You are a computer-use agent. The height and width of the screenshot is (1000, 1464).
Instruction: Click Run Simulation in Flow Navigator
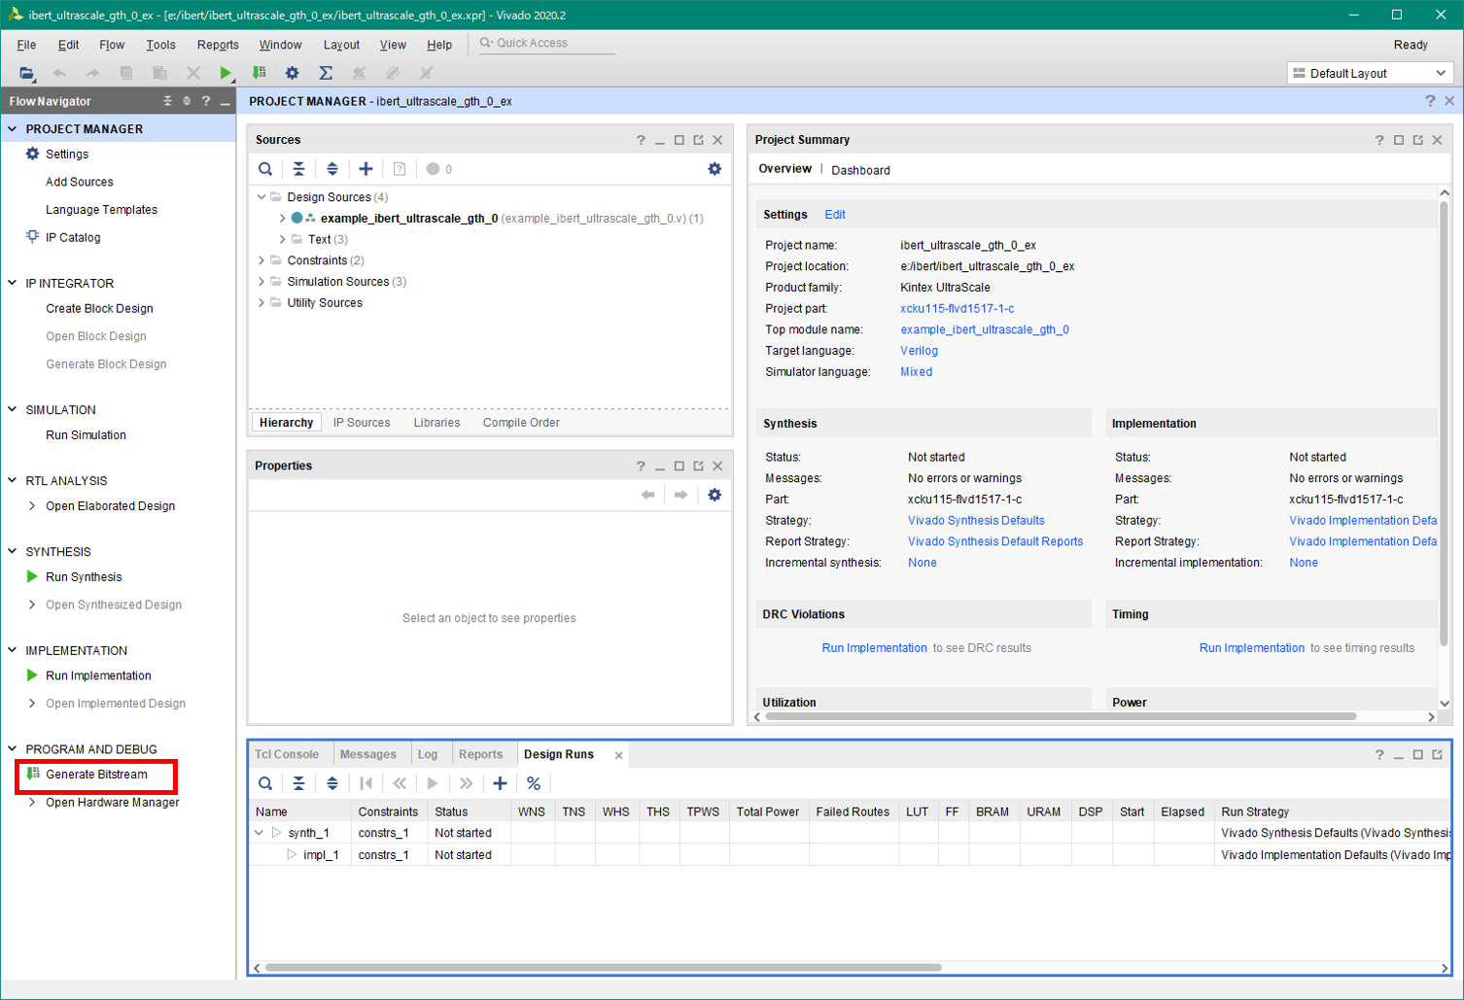pos(86,435)
